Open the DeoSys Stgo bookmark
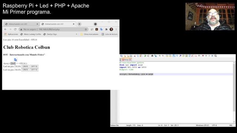The image size is (237, 133). click(50, 34)
